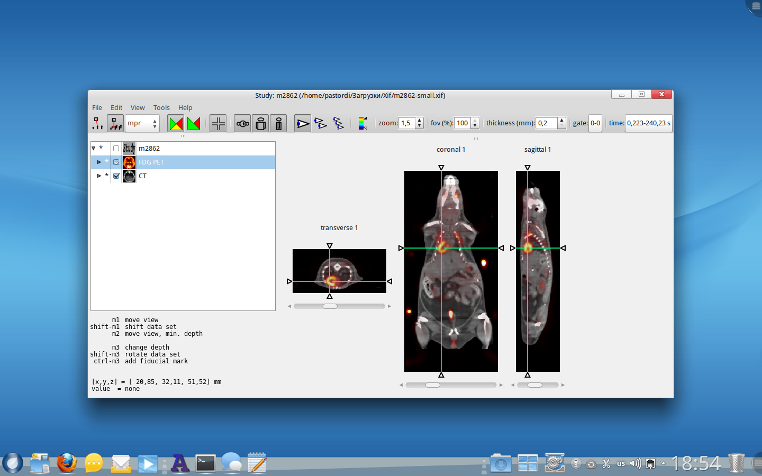Choose blend fusion icon with yellow triangle

coord(176,123)
